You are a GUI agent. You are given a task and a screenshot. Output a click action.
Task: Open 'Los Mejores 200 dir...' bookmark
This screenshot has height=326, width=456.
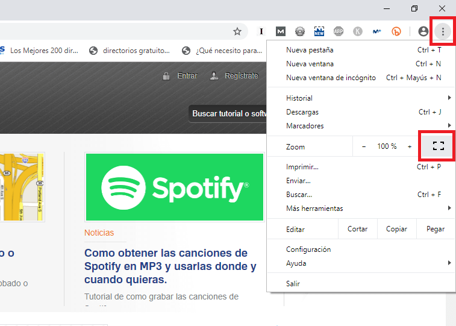(x=44, y=51)
